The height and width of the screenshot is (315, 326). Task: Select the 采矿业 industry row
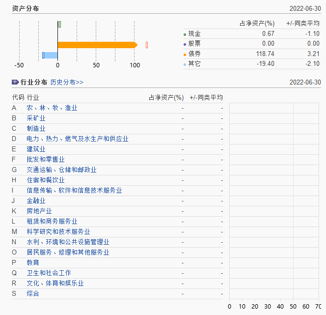pos(36,118)
